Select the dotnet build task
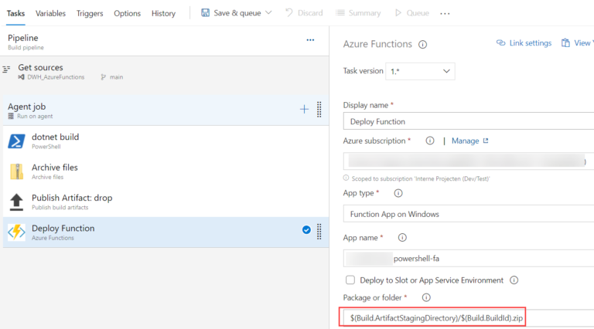Screen dimensions: 594x329 [55, 141]
